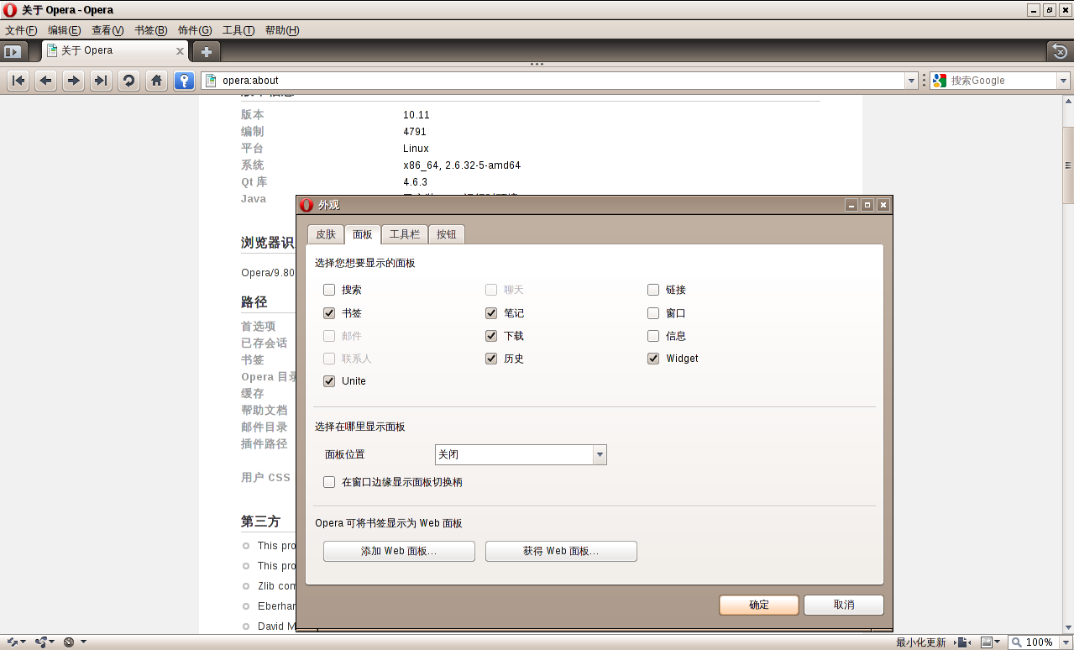Viewport: 1074px width, 650px height.
Task: Cancel the dialog with 取消
Action: tap(844, 605)
